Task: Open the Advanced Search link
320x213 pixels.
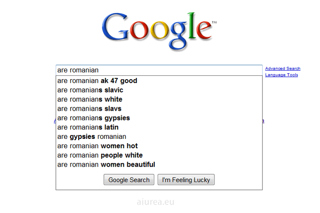Action: (283, 69)
